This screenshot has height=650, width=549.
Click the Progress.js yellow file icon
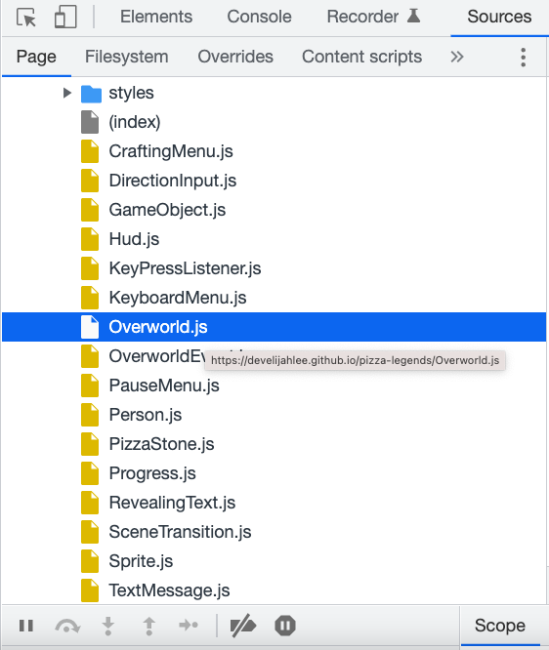(x=90, y=473)
